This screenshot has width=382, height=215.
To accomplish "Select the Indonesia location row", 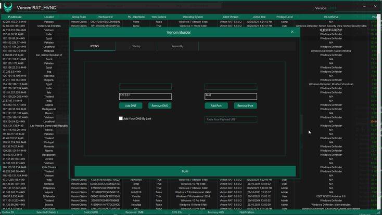I will [x=49, y=76].
